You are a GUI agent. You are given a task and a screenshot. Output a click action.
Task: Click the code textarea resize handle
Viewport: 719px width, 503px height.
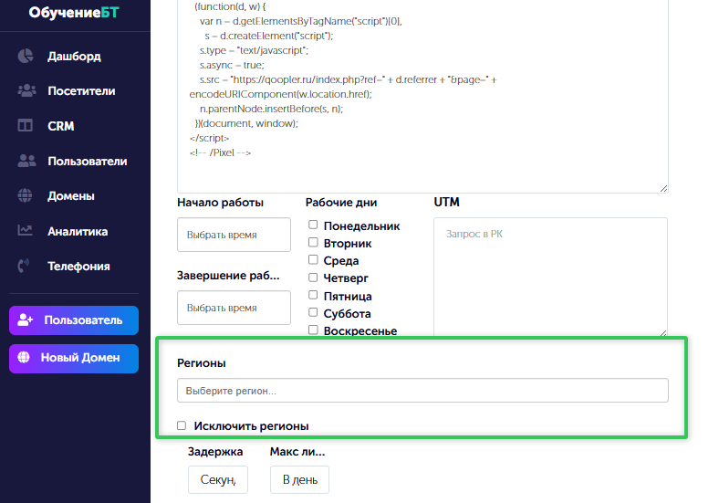click(663, 188)
